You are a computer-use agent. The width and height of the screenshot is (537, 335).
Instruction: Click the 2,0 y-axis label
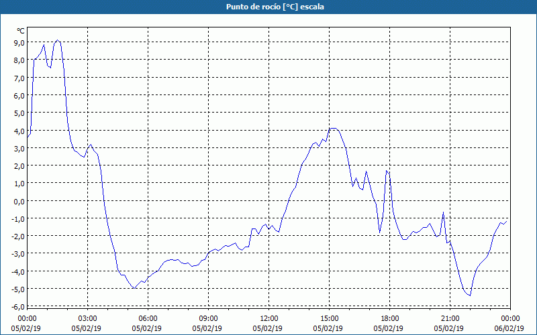pos(19,166)
